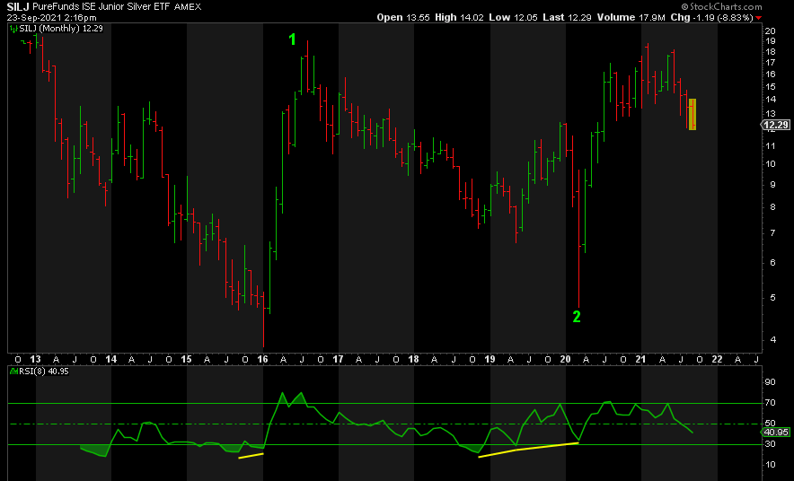Click the AMEX exchange label
Screen dimensions: 794x481
pyautogui.click(x=188, y=6)
